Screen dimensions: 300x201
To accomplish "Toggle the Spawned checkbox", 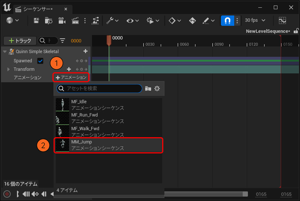I will (x=40, y=61).
